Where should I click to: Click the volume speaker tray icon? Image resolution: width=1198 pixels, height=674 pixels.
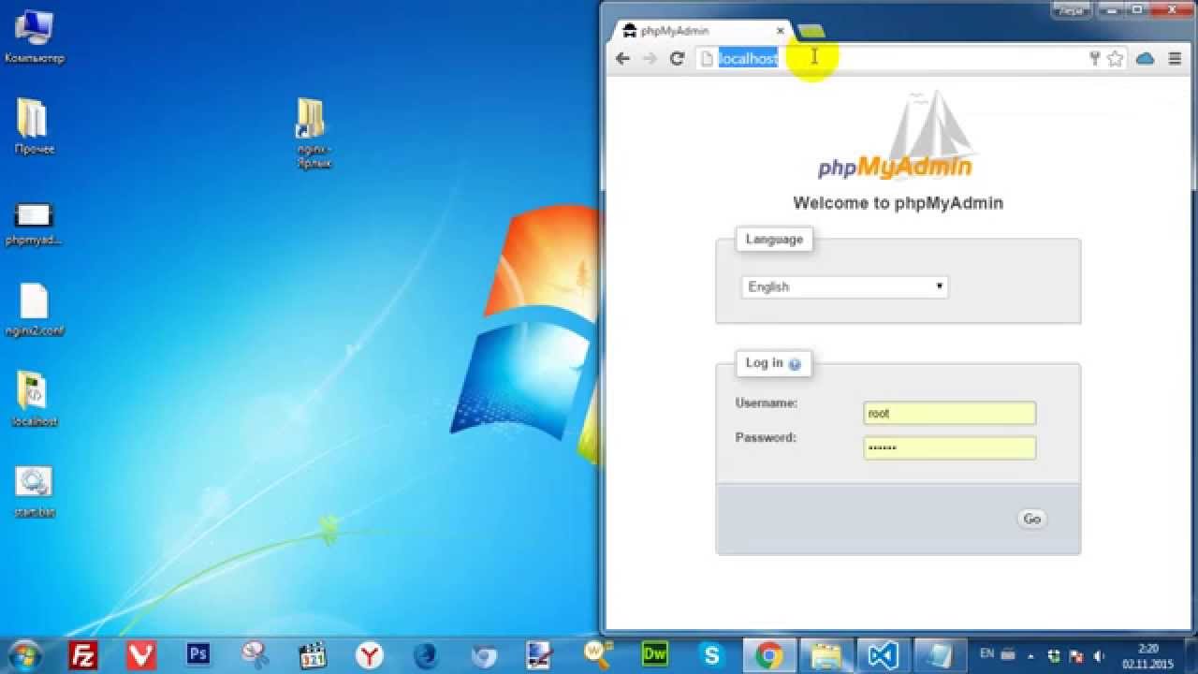tap(1100, 655)
